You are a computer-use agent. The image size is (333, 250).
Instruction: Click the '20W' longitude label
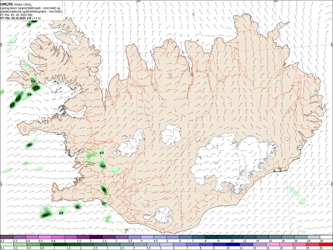138,1
